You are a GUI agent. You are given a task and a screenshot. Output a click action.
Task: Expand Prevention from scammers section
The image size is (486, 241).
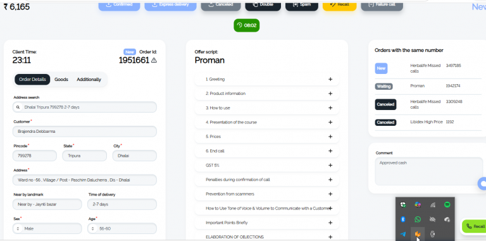pos(267,194)
